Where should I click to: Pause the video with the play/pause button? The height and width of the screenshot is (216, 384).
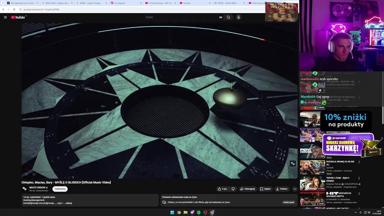[26, 174]
